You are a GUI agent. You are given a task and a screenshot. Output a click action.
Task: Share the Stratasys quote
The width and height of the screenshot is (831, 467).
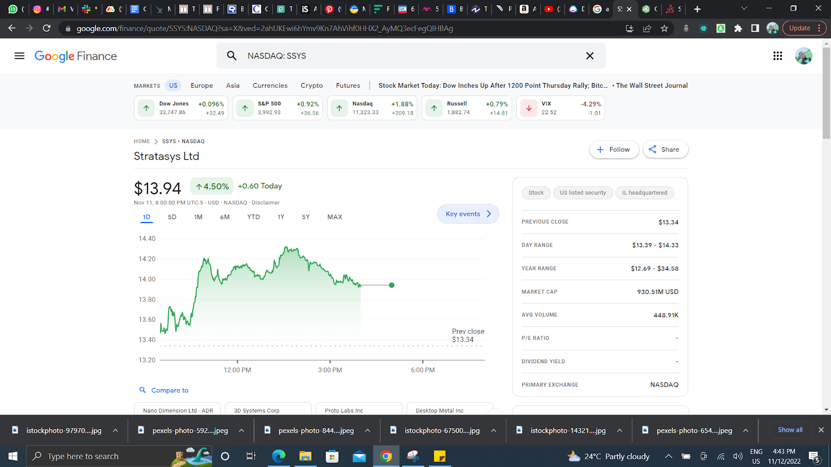tap(665, 149)
